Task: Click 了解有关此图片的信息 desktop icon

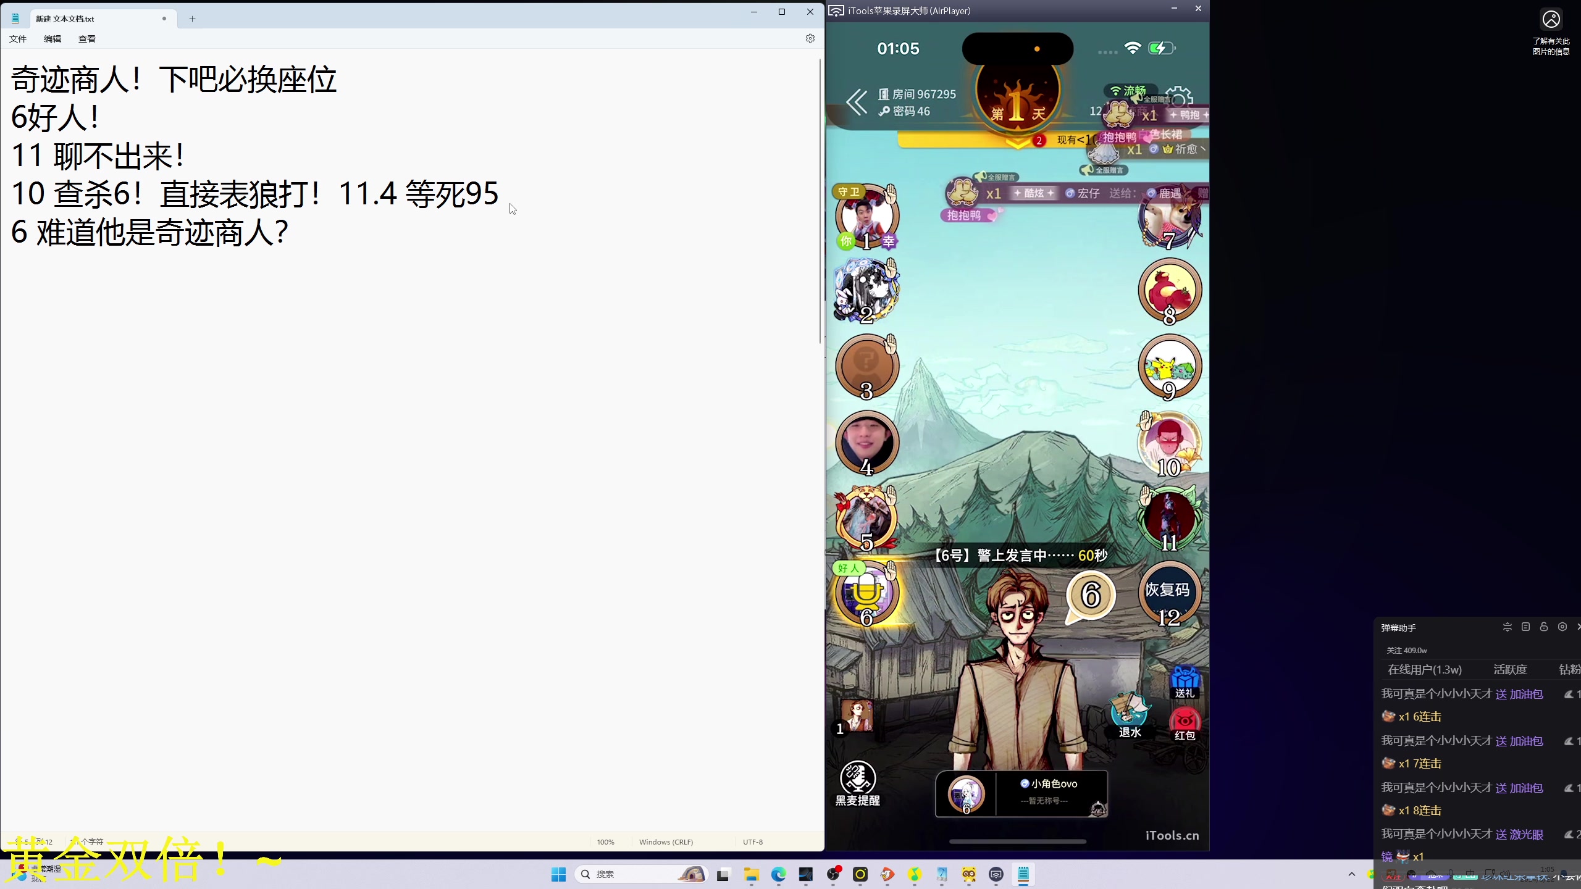Action: [1551, 32]
